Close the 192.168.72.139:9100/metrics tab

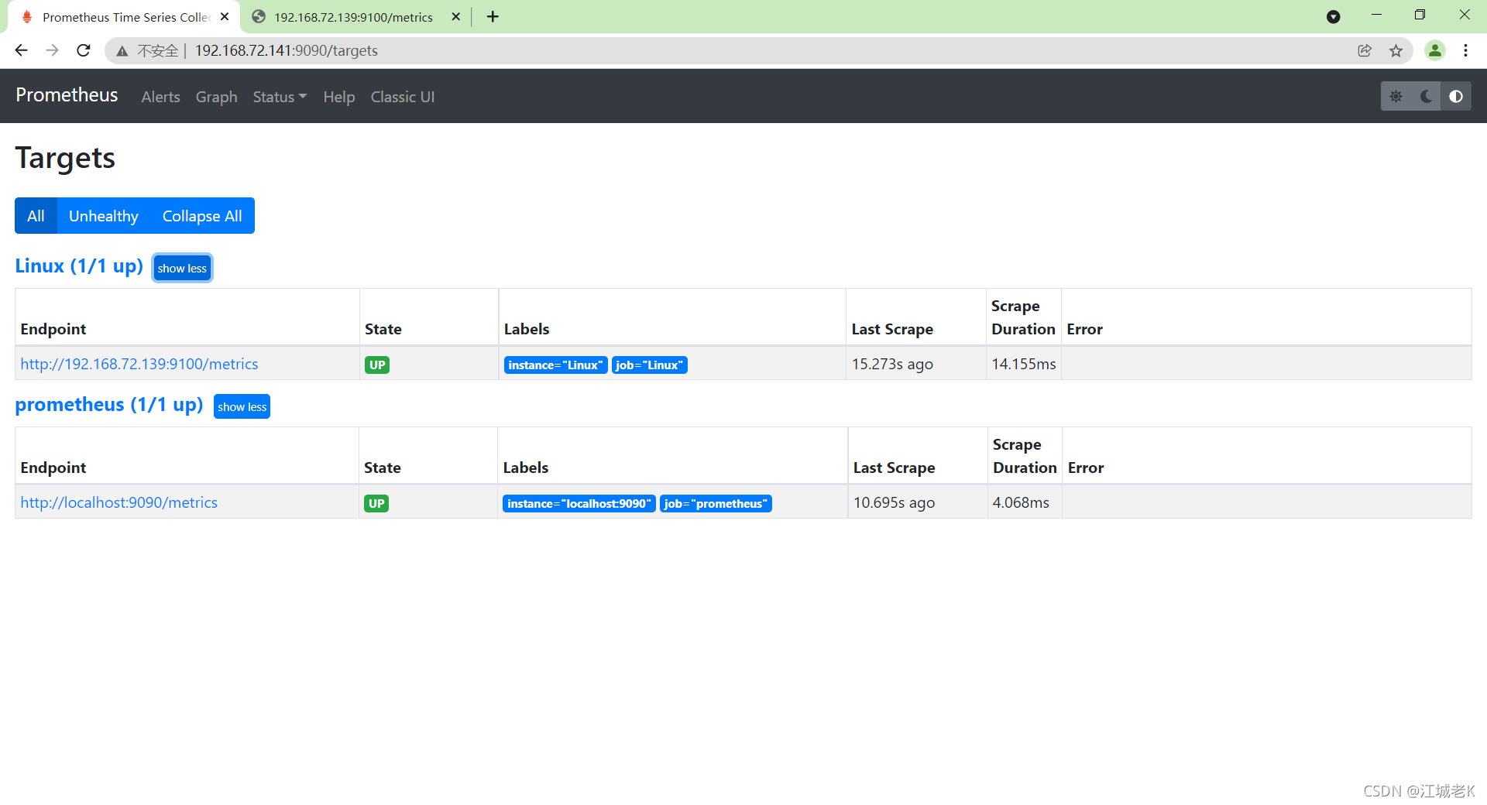456,16
